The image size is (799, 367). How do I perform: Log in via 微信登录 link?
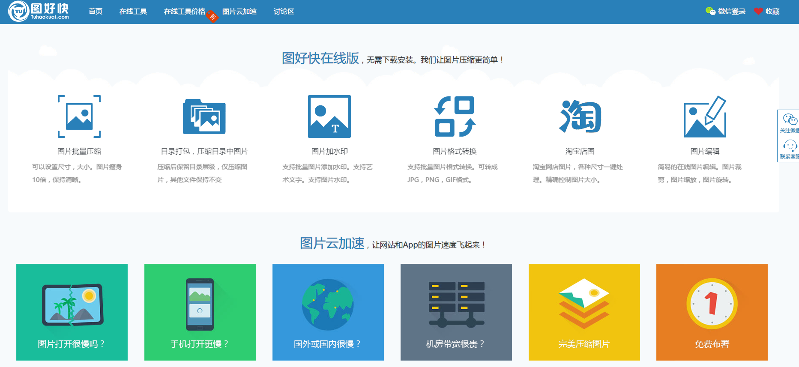pyautogui.click(x=732, y=12)
